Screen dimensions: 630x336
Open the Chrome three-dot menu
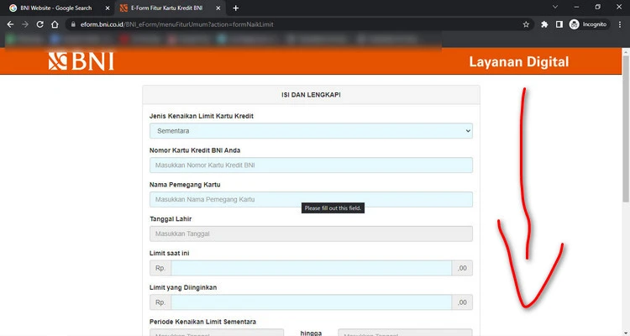tap(620, 24)
